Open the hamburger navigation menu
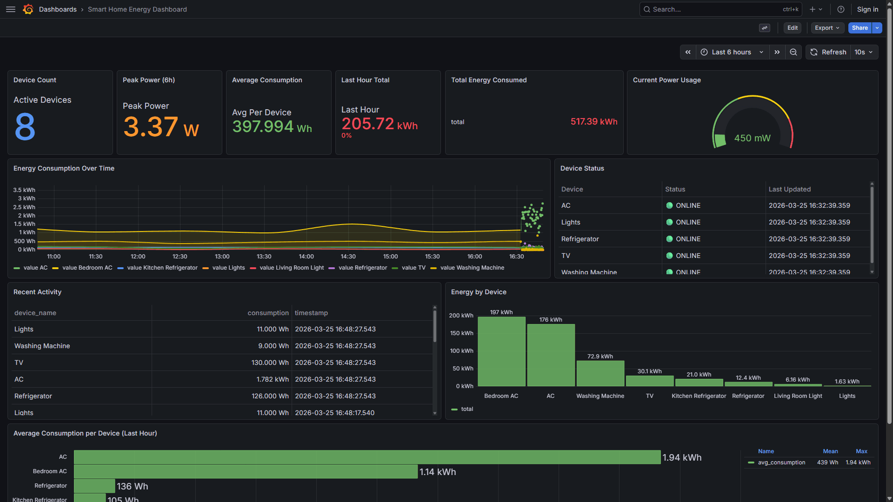 coord(10,9)
